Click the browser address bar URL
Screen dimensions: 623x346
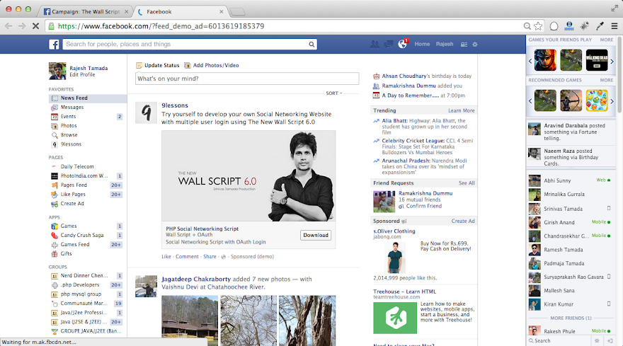(x=161, y=26)
